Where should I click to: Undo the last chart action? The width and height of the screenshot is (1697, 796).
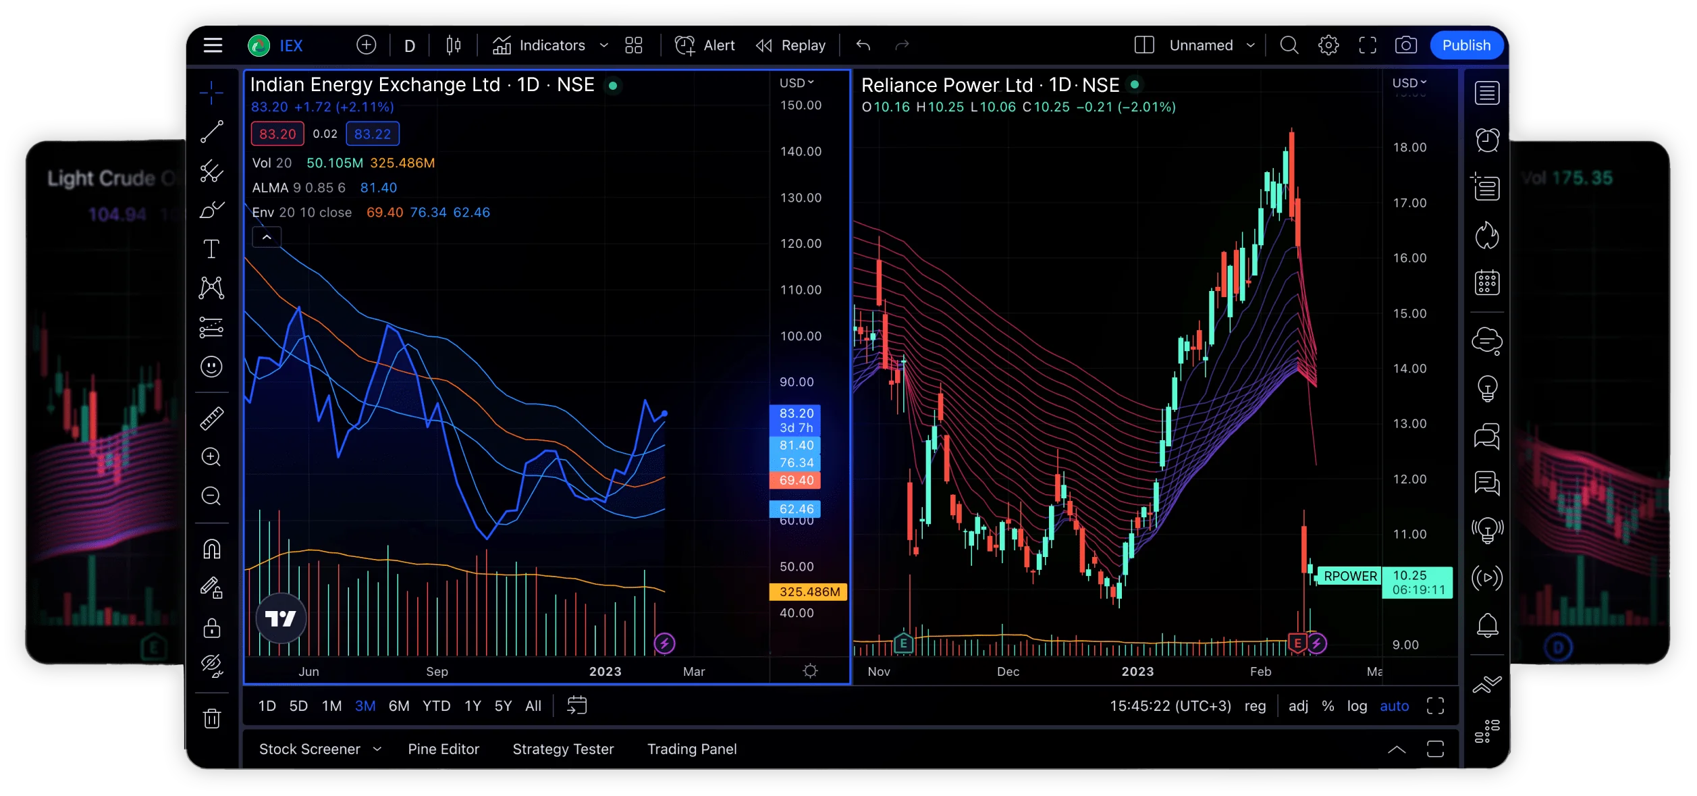click(x=863, y=45)
